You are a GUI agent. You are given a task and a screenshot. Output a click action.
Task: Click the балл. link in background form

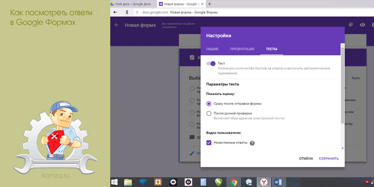pyautogui.click(x=356, y=78)
